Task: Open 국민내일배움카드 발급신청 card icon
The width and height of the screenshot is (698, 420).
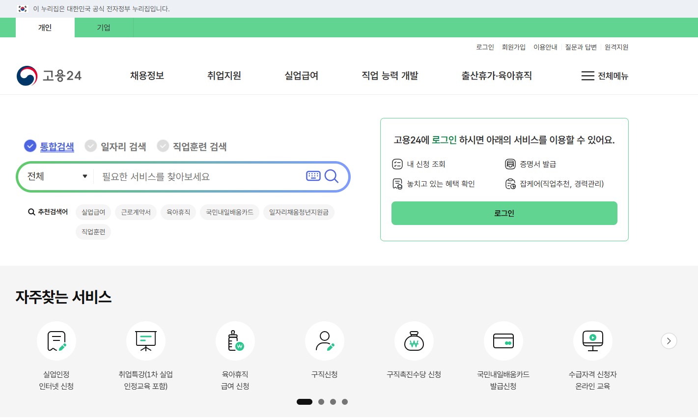Action: 503,341
